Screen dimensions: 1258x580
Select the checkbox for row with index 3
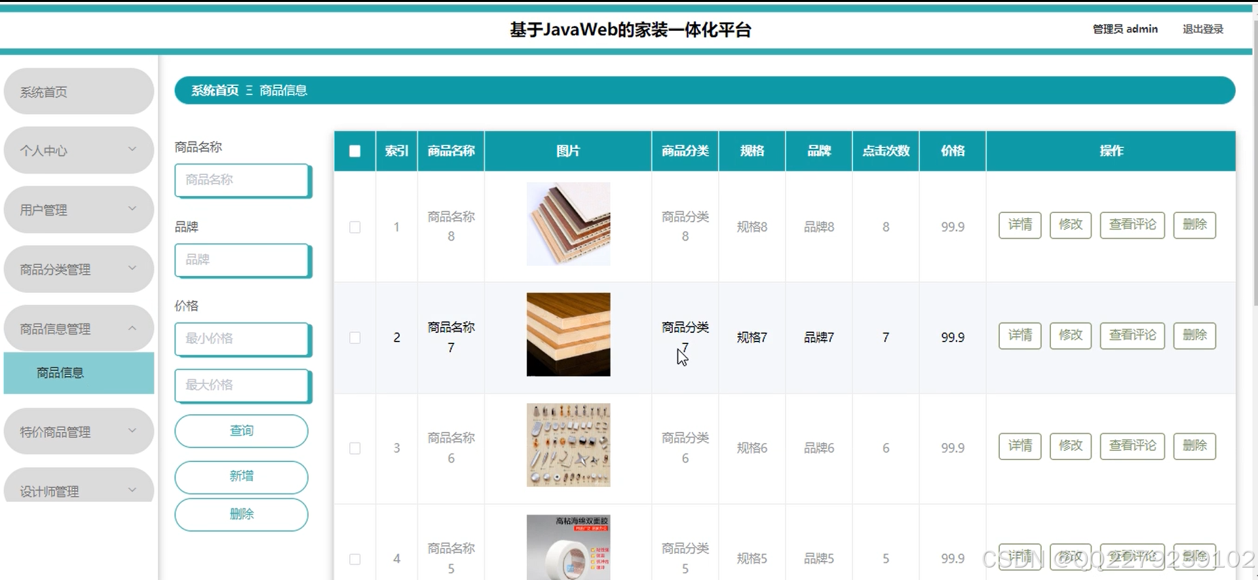pos(354,448)
